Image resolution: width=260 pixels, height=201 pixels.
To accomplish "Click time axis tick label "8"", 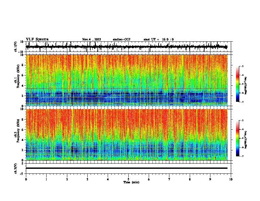I will pos(190,179).
